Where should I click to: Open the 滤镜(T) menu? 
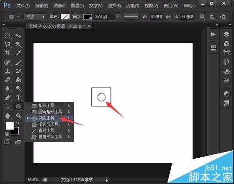(133, 6)
